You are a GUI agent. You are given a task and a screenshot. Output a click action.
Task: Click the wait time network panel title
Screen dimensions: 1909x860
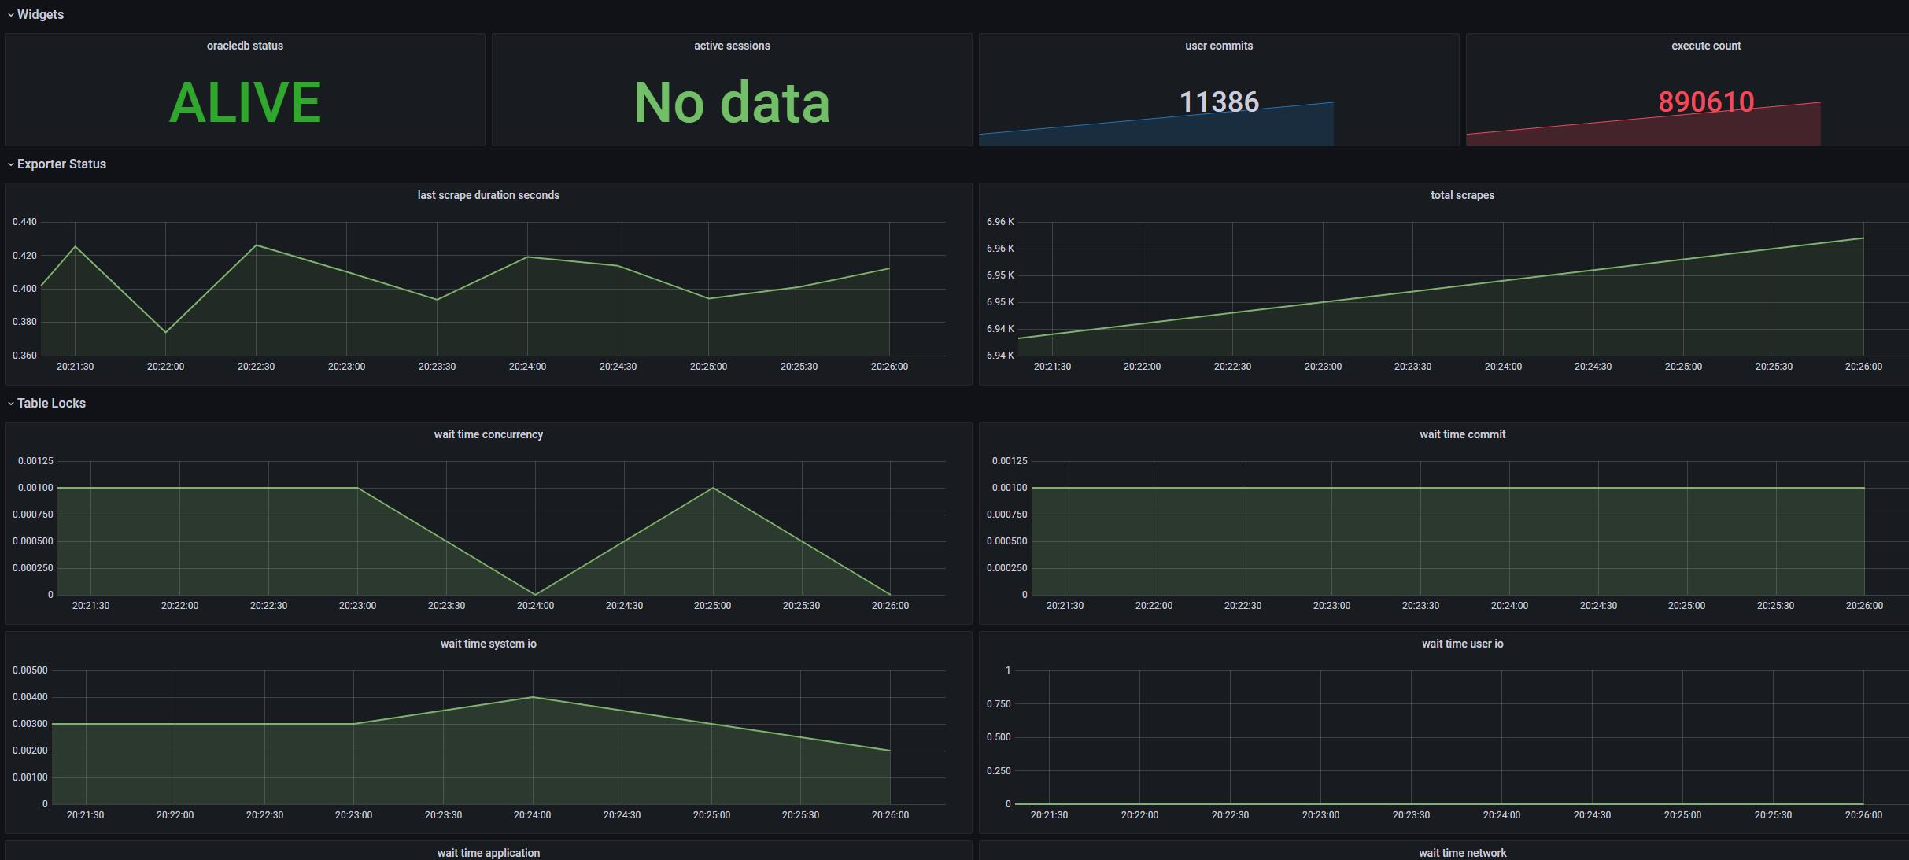[1462, 853]
